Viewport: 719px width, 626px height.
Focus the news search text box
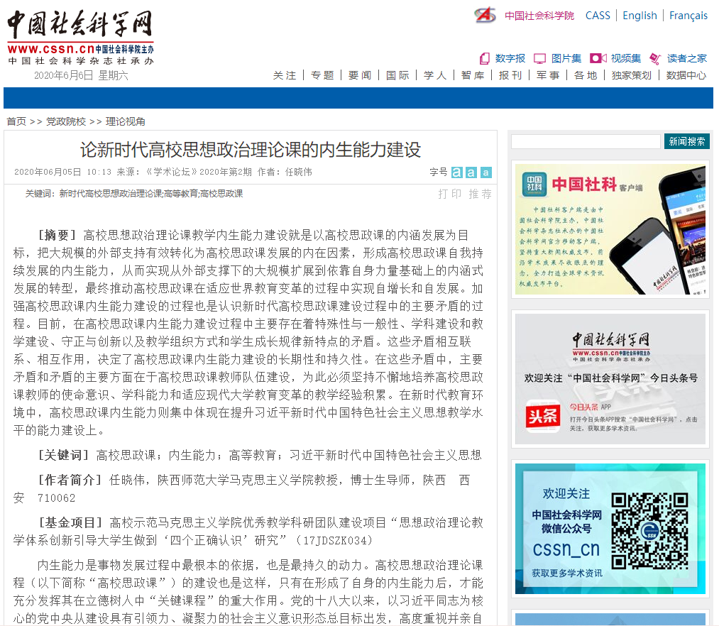pyautogui.click(x=586, y=142)
